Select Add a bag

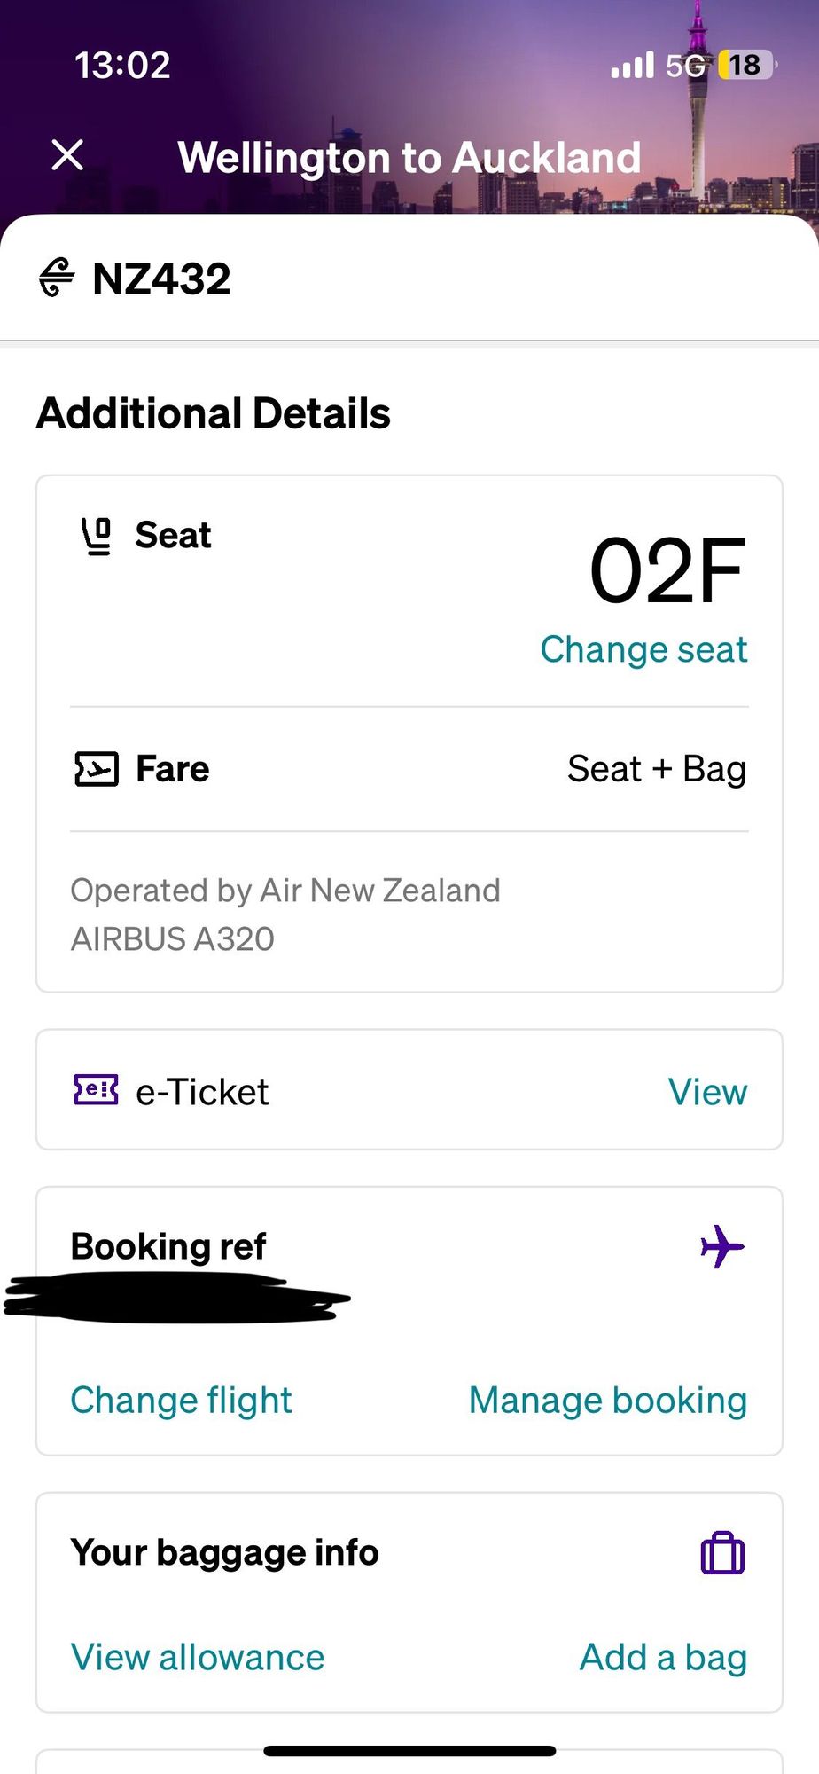click(x=664, y=1657)
